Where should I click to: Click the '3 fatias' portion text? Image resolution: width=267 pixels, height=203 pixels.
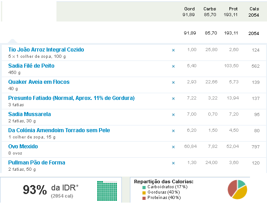click(x=16, y=105)
